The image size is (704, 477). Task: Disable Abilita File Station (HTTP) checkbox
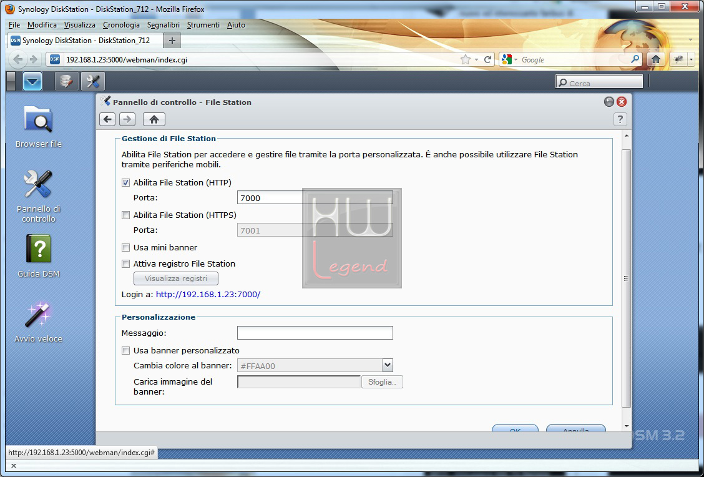pos(125,183)
